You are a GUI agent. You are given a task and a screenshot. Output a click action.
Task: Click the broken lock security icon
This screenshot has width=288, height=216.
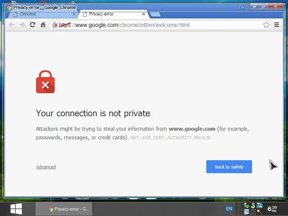tap(55, 25)
